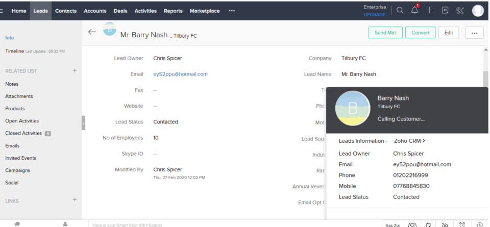Click the ey52ppu@hotmail.com email link
Viewport: 490px width, 227px height.
pyautogui.click(x=180, y=74)
